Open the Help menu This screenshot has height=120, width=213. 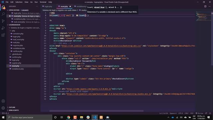tap(50, 2)
